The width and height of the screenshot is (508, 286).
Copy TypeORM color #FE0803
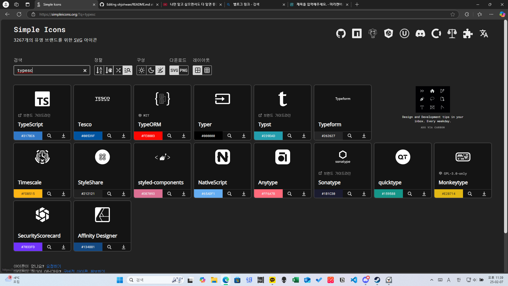click(x=148, y=136)
